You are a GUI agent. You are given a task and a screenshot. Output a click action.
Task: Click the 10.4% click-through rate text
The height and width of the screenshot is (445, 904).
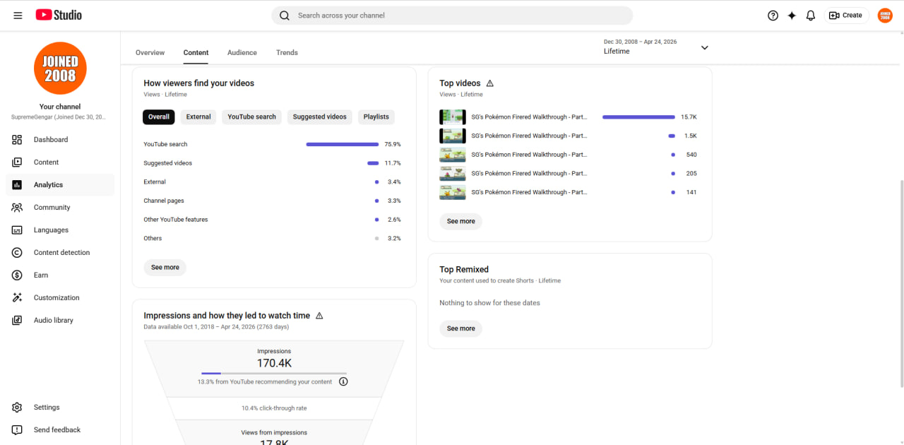pyautogui.click(x=274, y=408)
